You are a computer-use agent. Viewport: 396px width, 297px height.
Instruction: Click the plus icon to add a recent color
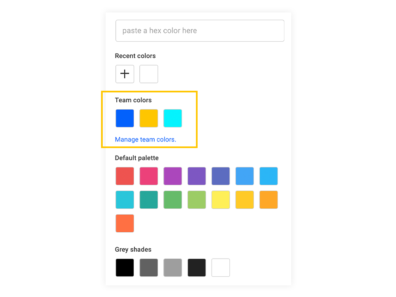point(125,74)
